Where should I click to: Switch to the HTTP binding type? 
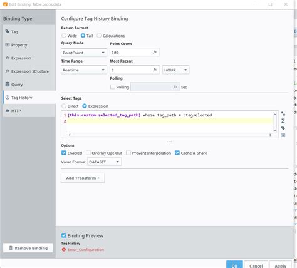29,111
